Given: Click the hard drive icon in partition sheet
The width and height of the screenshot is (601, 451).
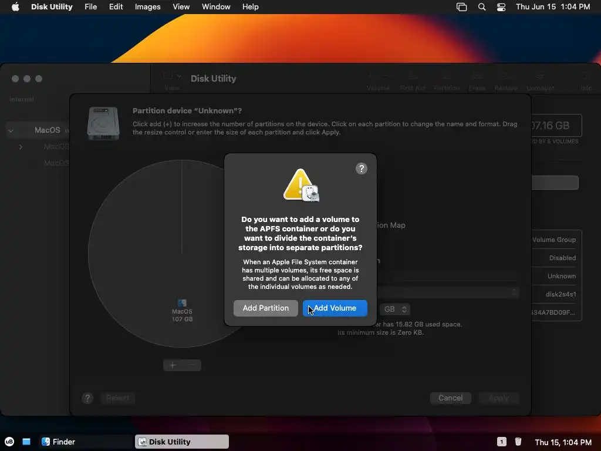Looking at the screenshot, I should click(x=103, y=123).
